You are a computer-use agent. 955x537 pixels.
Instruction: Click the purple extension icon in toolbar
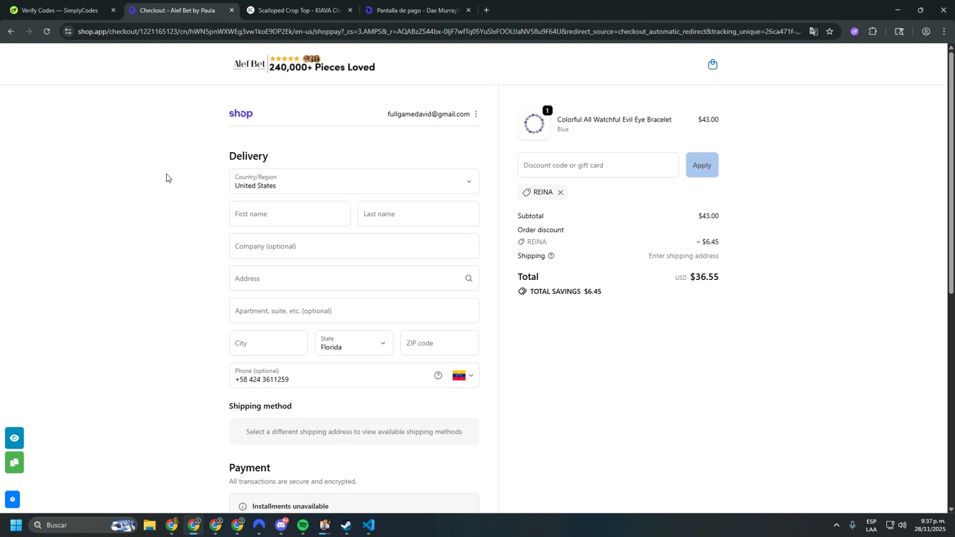(x=854, y=31)
